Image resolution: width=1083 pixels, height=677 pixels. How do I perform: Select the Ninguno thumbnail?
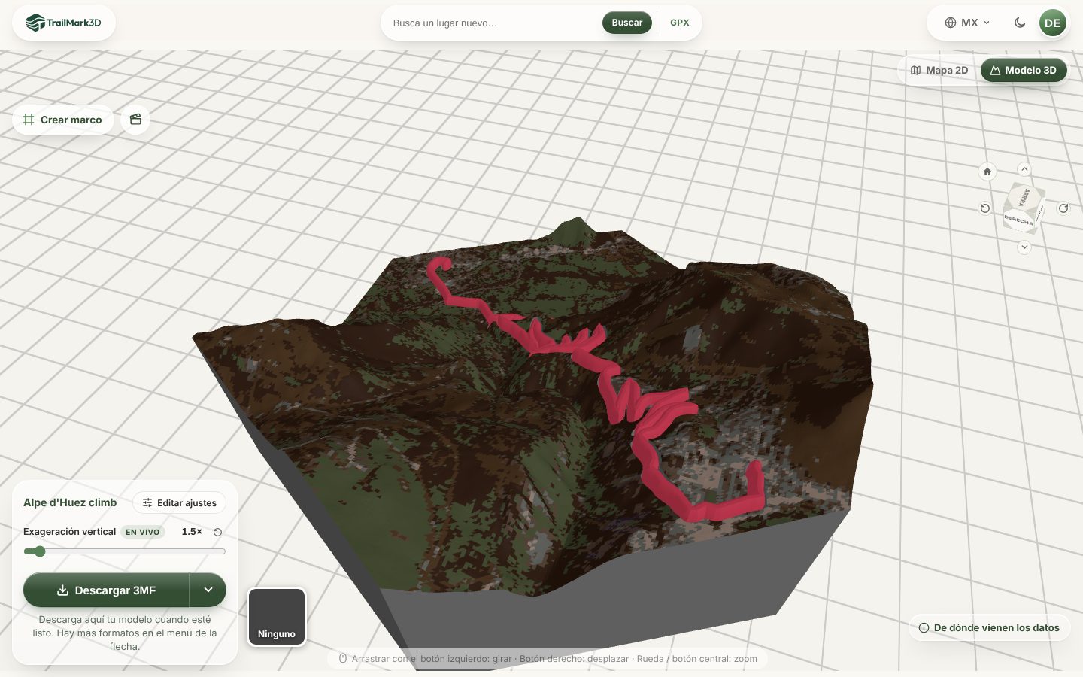tap(277, 618)
